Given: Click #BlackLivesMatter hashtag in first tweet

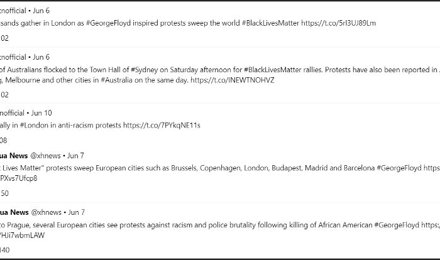Looking at the screenshot, I should [270, 23].
